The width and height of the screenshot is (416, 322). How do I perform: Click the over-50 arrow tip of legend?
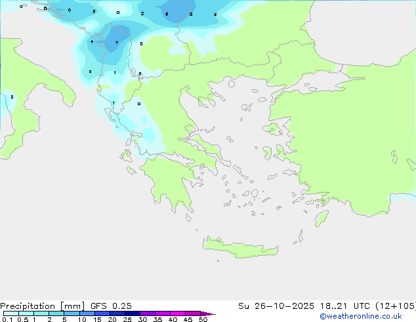pyautogui.click(x=208, y=313)
